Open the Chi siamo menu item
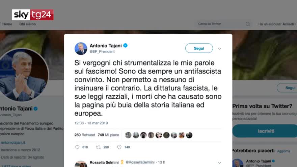The height and width of the screenshot is (167, 297). [27, 24]
